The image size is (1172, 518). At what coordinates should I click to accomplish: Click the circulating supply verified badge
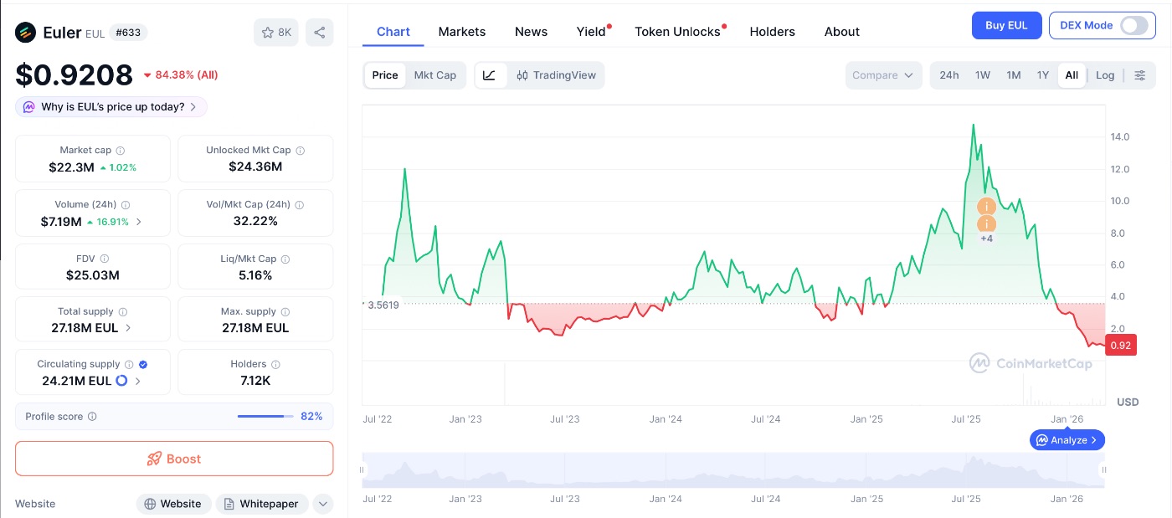(x=143, y=365)
